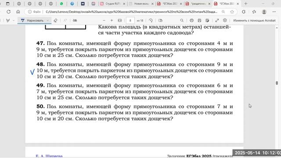Image resolution: width=281 pixels, height=158 pixels.
Task: Open the translate (aあ) tool
Action: pos(75,21)
